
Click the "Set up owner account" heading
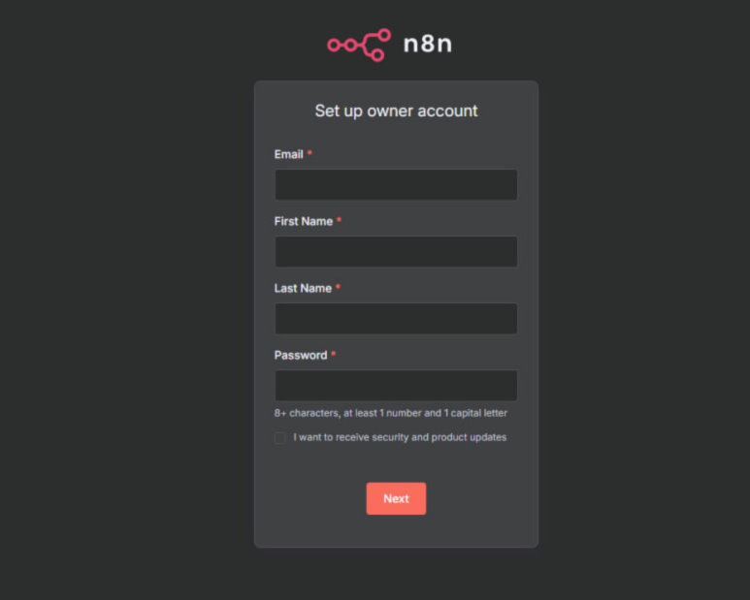point(396,111)
